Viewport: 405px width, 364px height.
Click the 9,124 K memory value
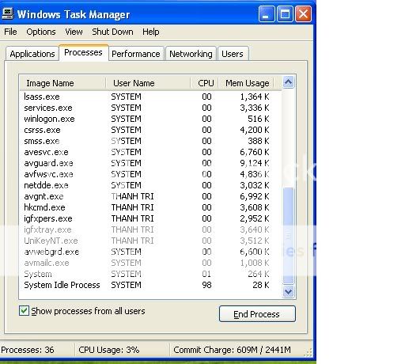pos(255,163)
